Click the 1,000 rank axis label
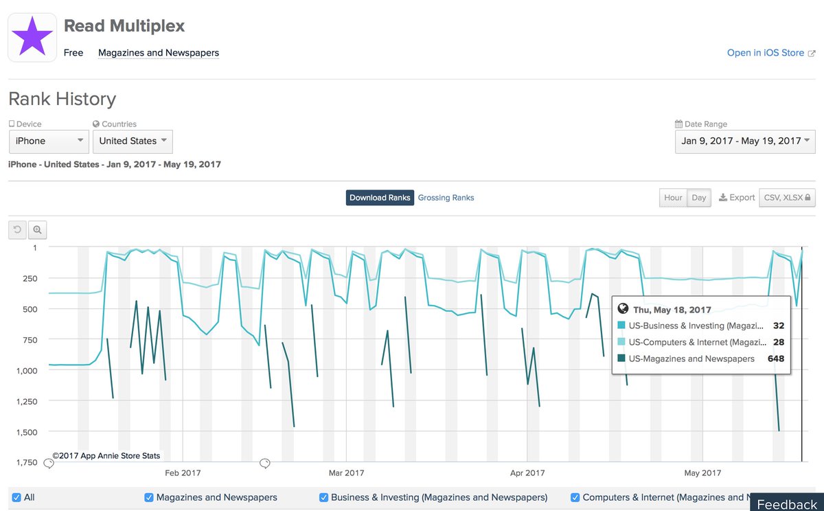The image size is (824, 511). coord(26,371)
